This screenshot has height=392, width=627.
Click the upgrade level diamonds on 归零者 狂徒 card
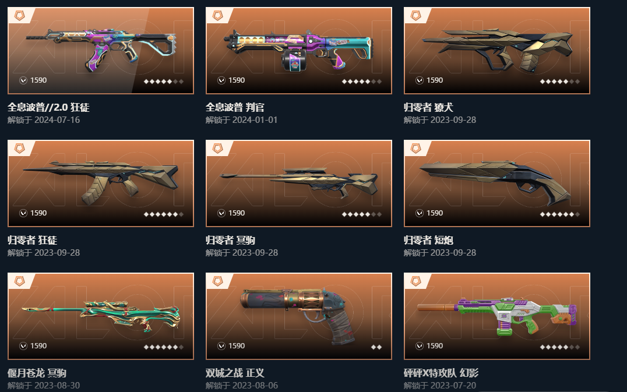pos(164,214)
